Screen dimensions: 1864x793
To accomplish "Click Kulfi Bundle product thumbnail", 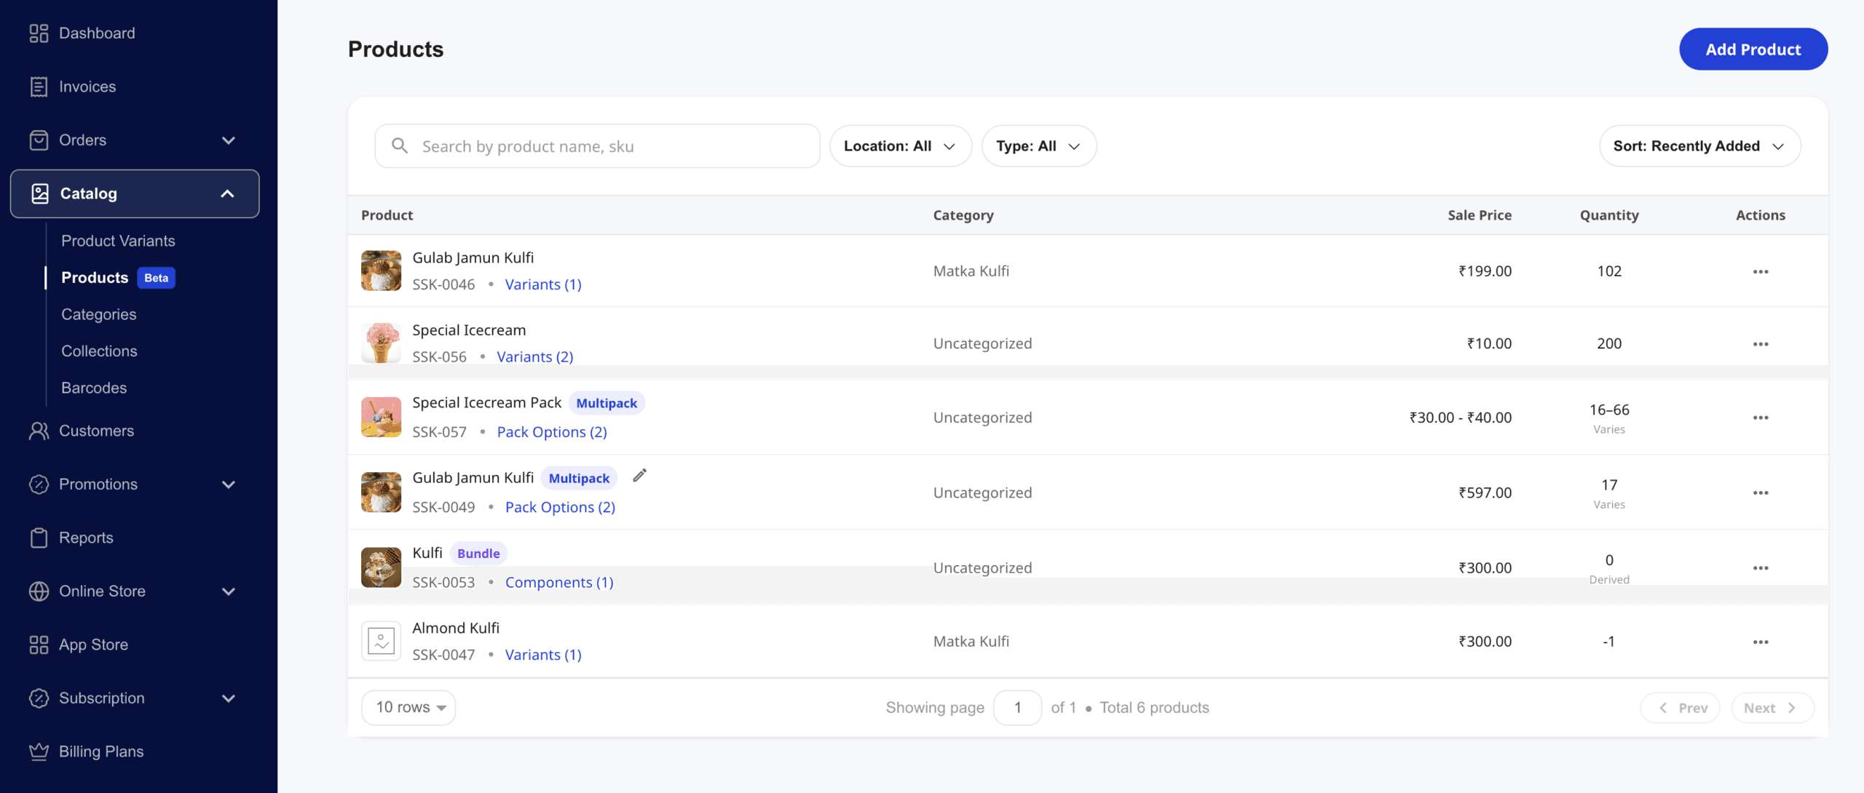I will pyautogui.click(x=381, y=567).
